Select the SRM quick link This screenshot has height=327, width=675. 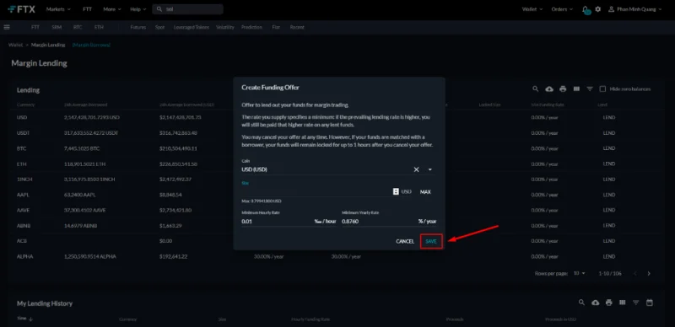click(x=57, y=27)
